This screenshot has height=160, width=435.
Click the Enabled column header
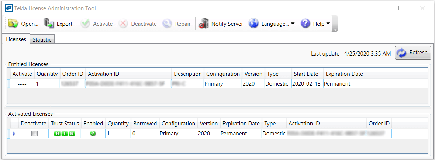tap(93, 123)
